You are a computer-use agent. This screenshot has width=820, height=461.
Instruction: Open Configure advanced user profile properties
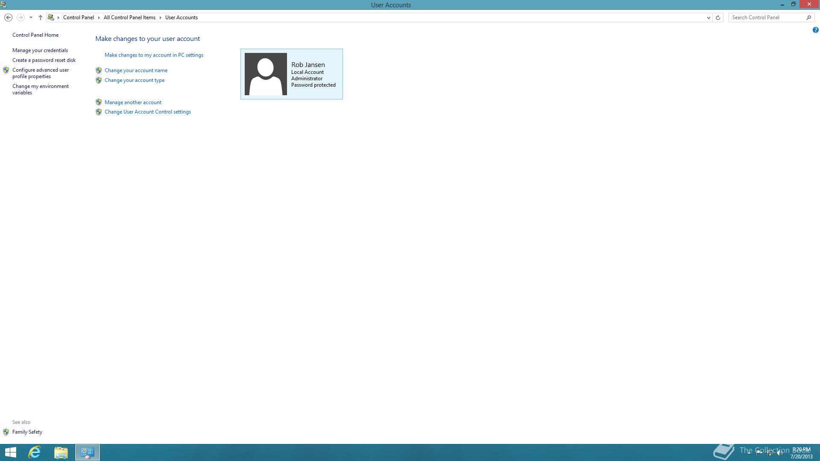point(41,73)
